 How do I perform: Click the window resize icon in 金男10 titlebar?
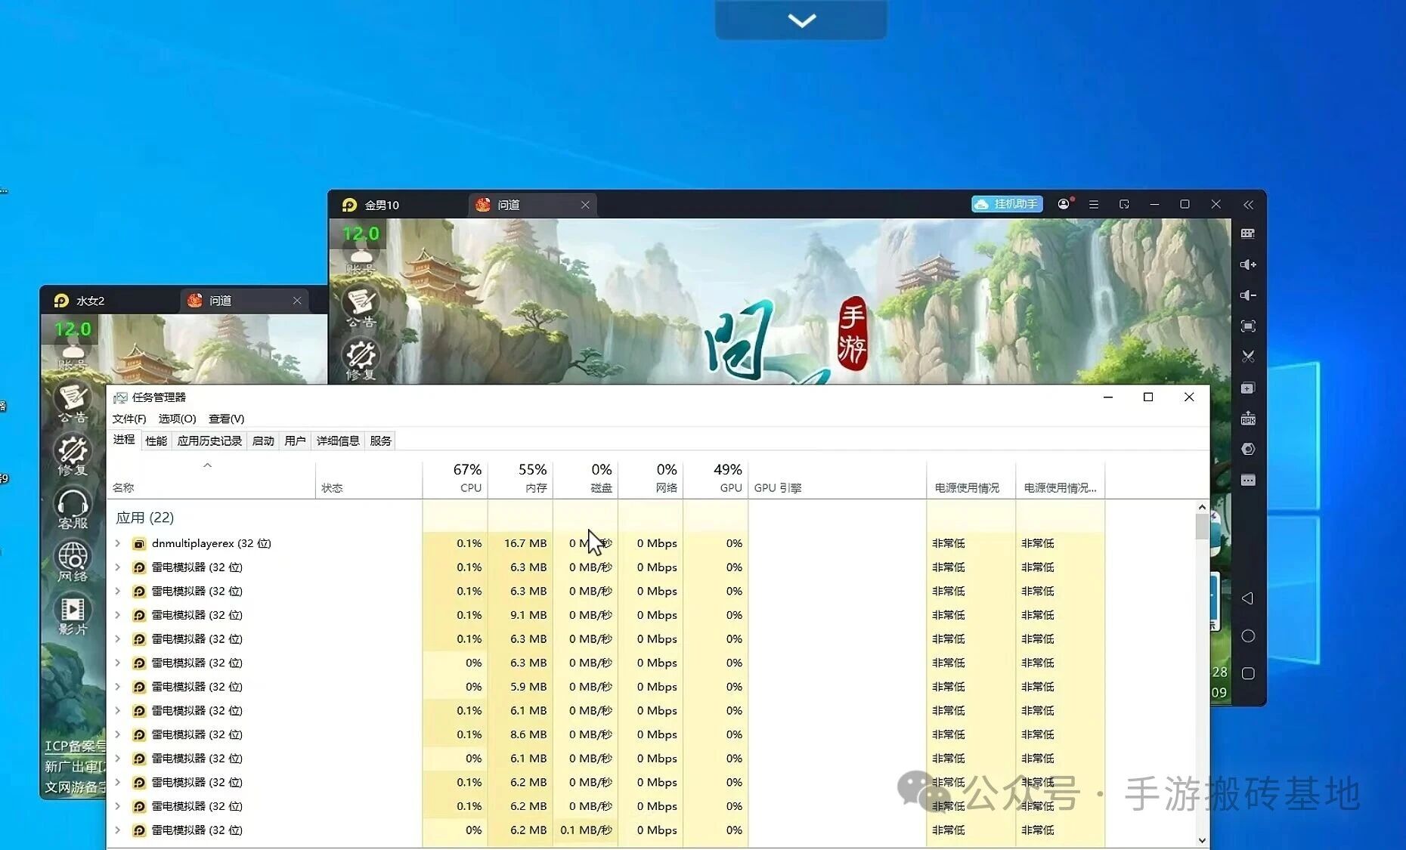pos(1124,204)
